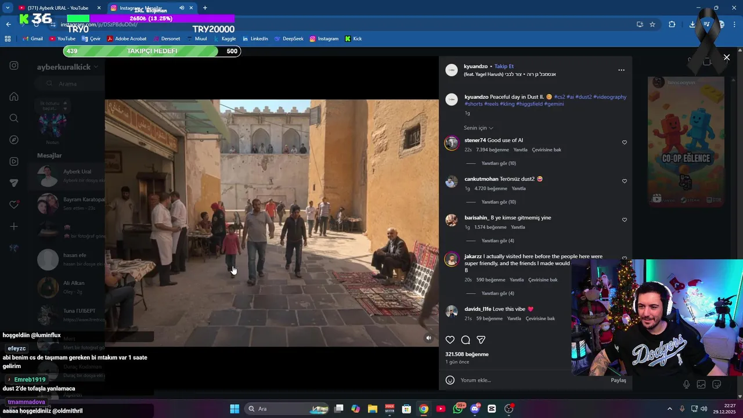Open the Gmail bookmark

coord(33,39)
